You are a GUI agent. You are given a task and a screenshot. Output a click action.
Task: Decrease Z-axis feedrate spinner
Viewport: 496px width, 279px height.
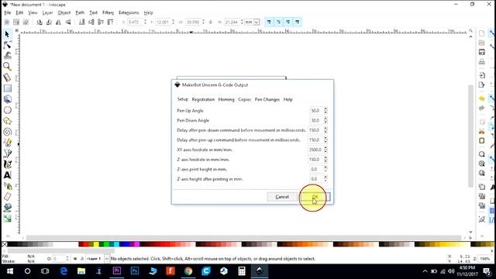[x=325, y=161]
